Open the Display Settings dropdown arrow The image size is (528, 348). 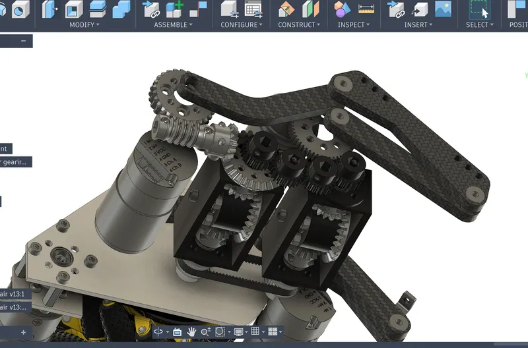[246, 332]
